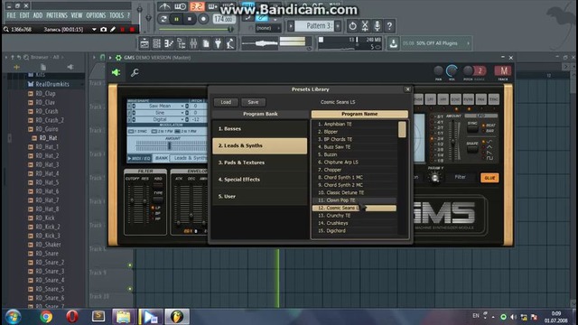Open the piano roll icon
The image size is (578, 325).
[x=169, y=43]
